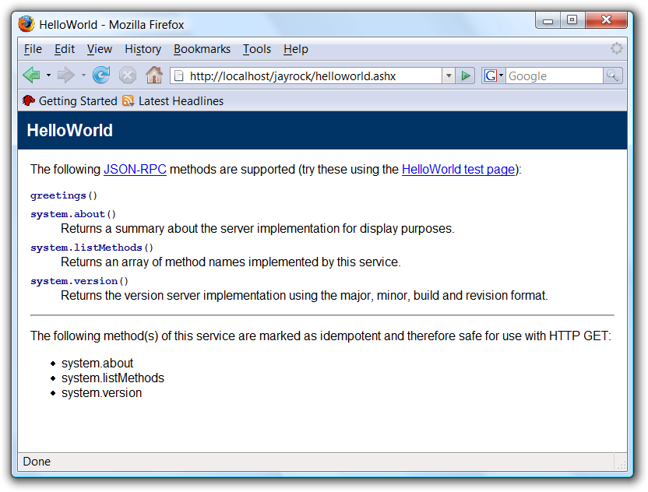Click the window resize grip corner

(622, 465)
